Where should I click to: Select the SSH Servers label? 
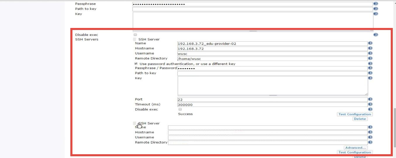pos(87,39)
